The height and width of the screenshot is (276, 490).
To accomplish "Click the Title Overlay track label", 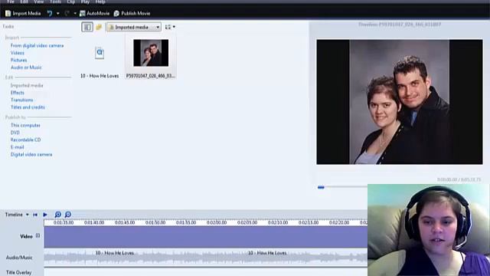I will [18, 273].
